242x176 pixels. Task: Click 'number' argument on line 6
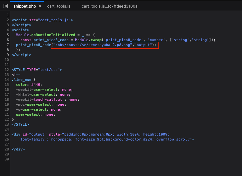[156, 40]
